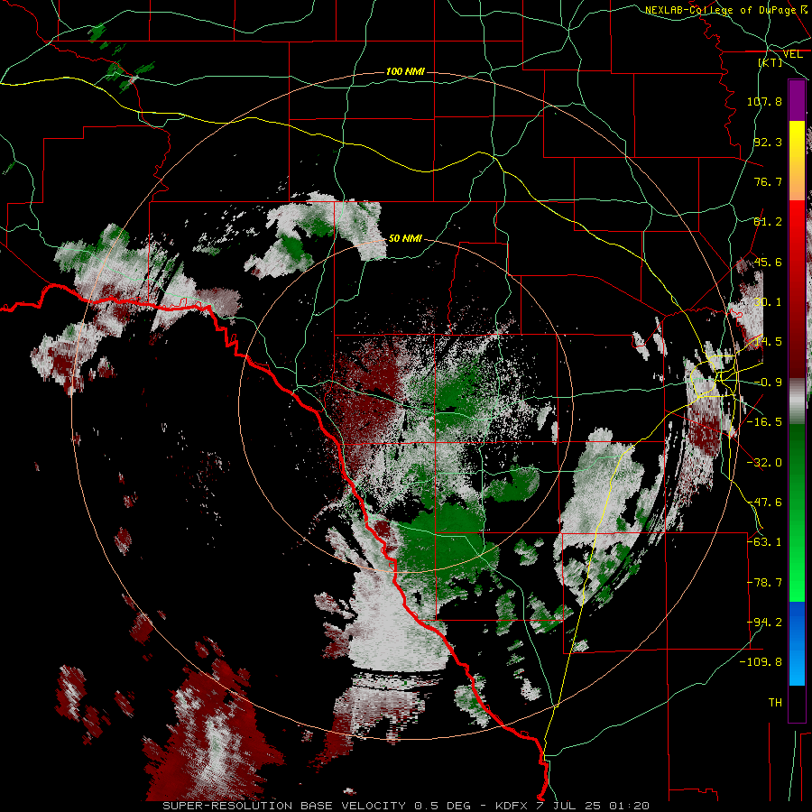
Task: Click the 45.6 legend value
Action: (768, 262)
